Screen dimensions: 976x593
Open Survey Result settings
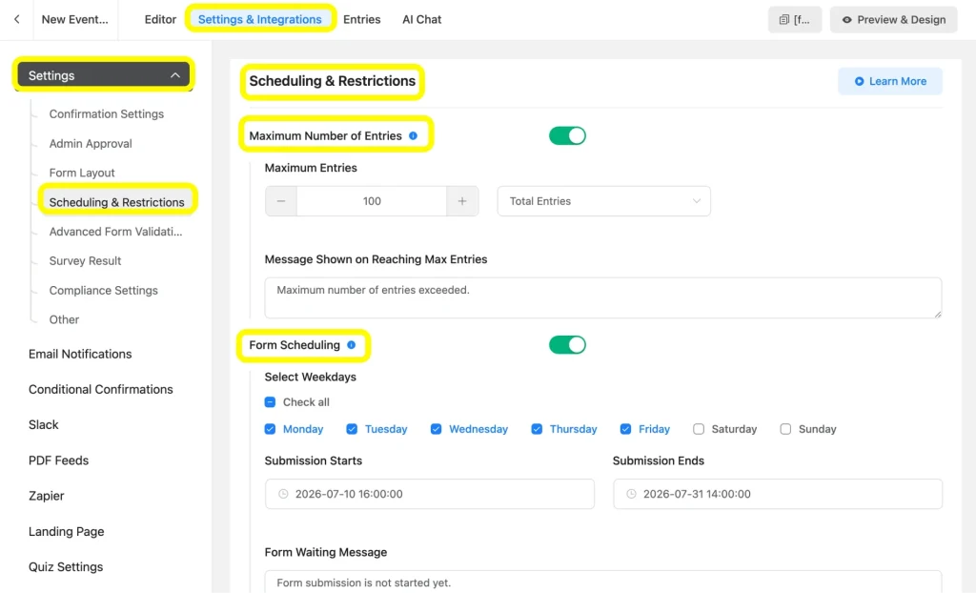coord(85,261)
